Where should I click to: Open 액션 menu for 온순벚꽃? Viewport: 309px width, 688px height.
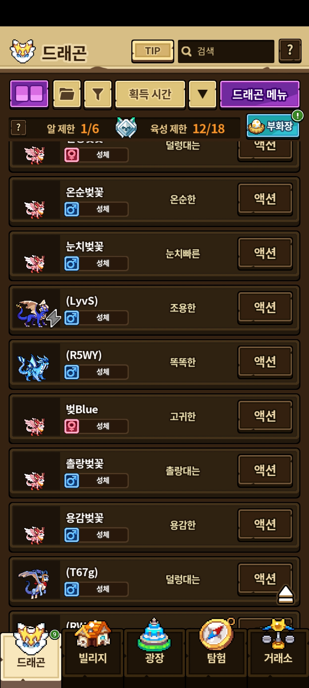[265, 199]
